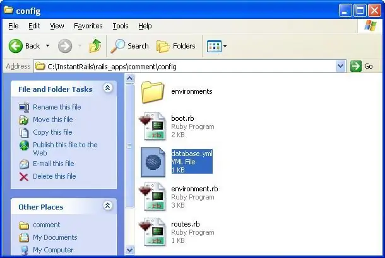Open the Views dropdown arrow
The image size is (385, 258).
225,46
